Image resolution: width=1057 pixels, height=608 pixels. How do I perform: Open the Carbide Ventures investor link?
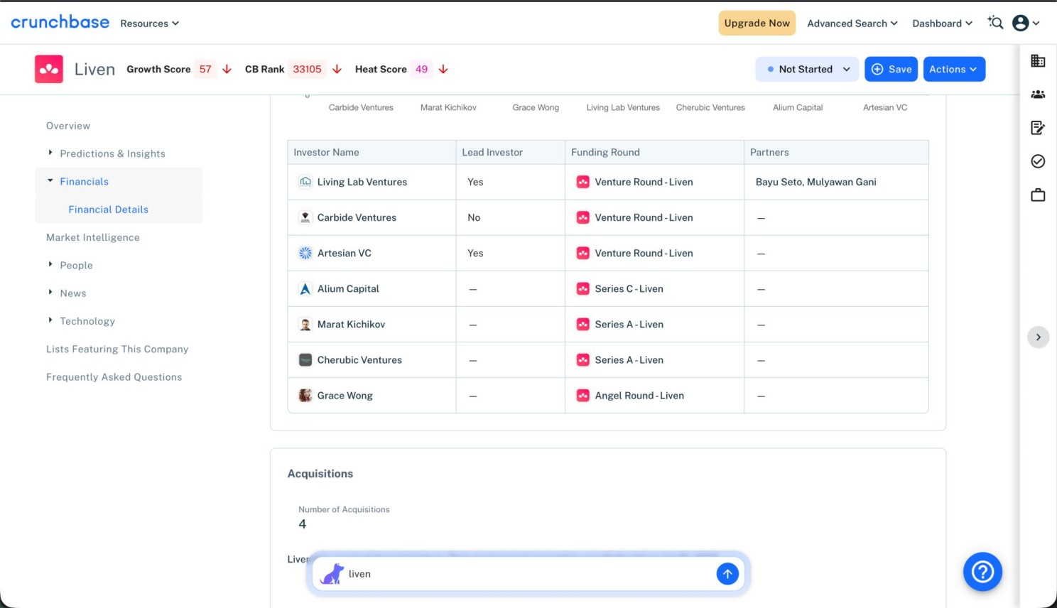pyautogui.click(x=357, y=217)
